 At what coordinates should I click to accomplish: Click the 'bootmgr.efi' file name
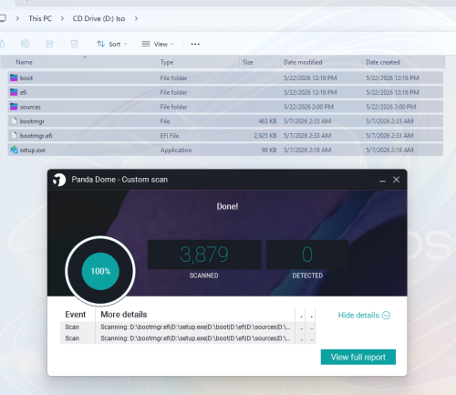pos(36,136)
